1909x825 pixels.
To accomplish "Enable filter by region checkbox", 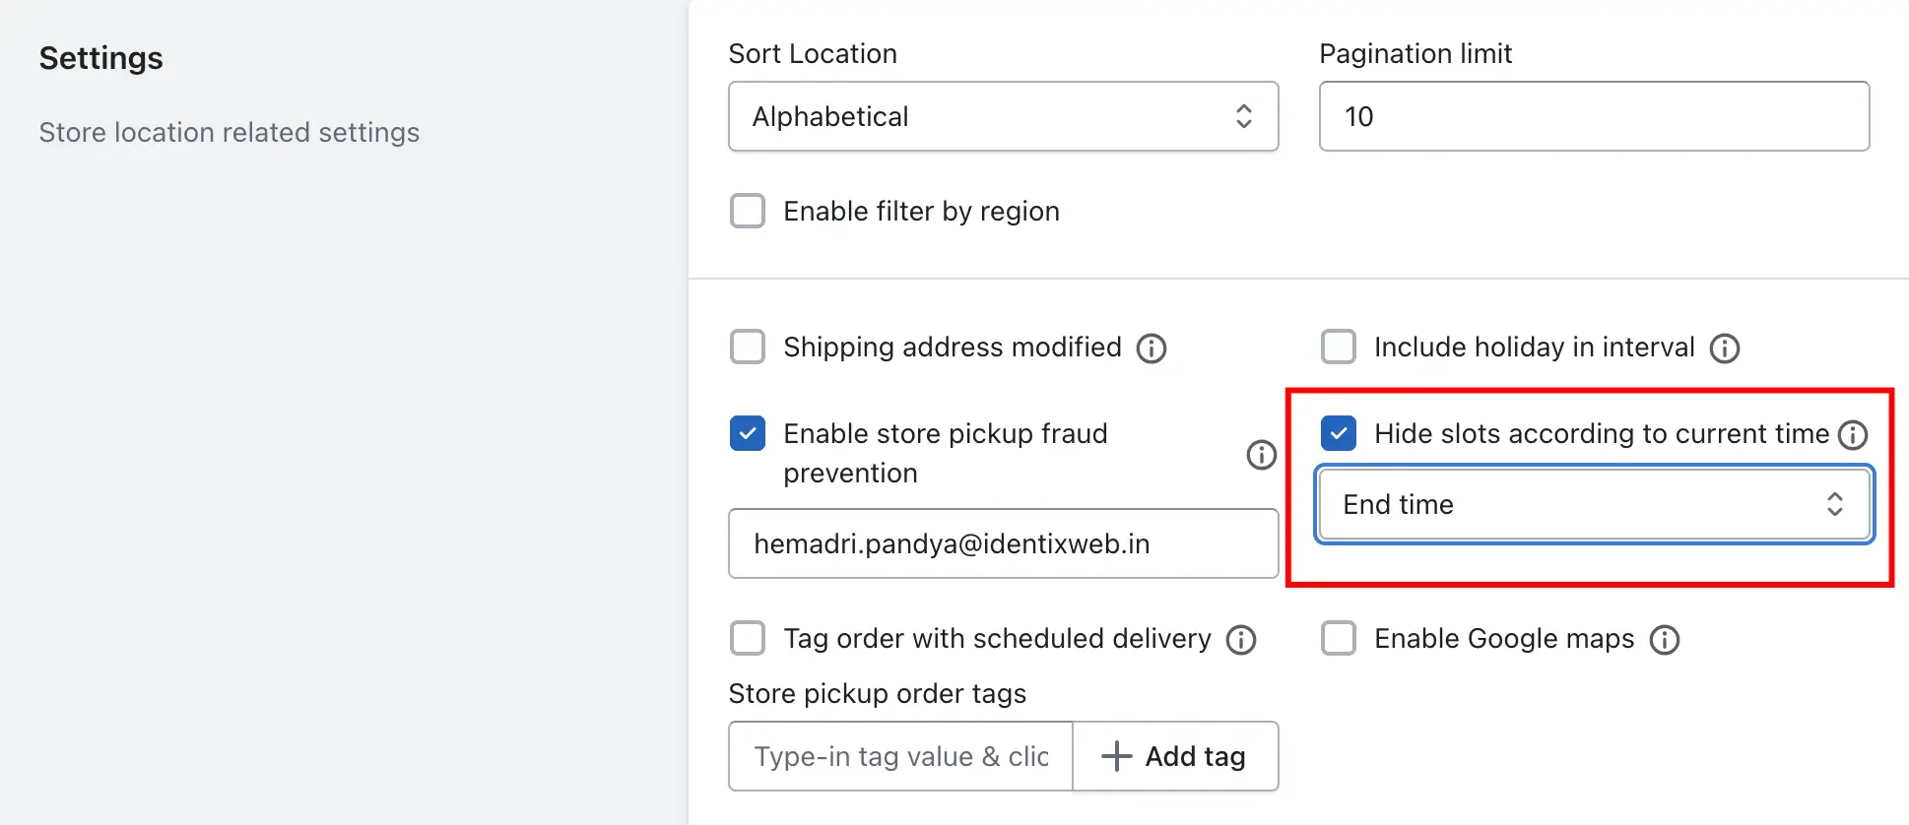I will [x=748, y=211].
